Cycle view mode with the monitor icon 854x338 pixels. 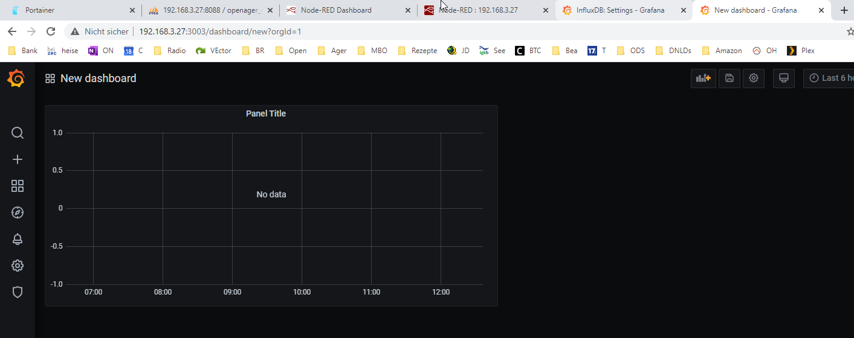click(784, 78)
